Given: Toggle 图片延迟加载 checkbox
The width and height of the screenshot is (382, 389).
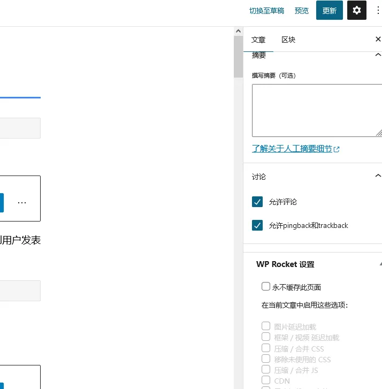Looking at the screenshot, I should coord(266,326).
